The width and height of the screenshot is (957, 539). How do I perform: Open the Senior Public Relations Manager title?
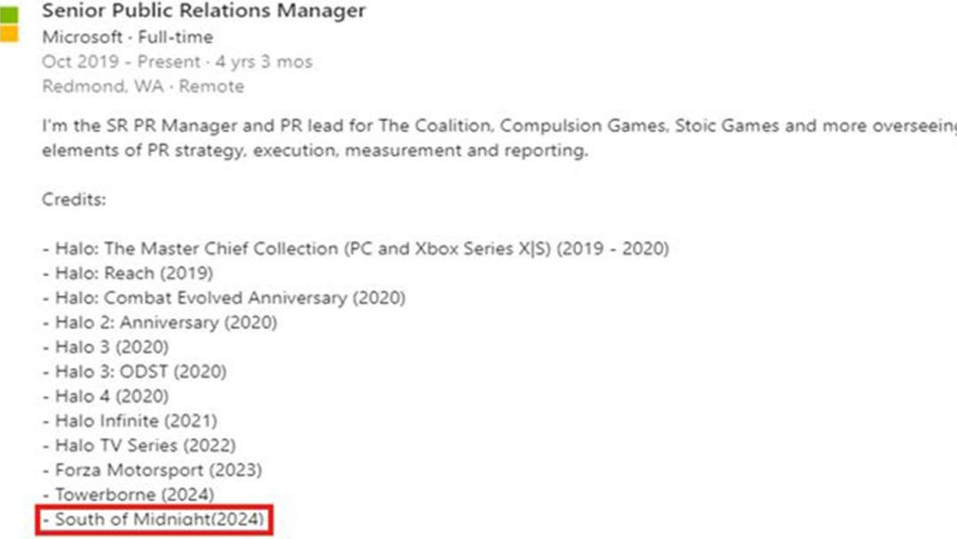pyautogui.click(x=204, y=11)
